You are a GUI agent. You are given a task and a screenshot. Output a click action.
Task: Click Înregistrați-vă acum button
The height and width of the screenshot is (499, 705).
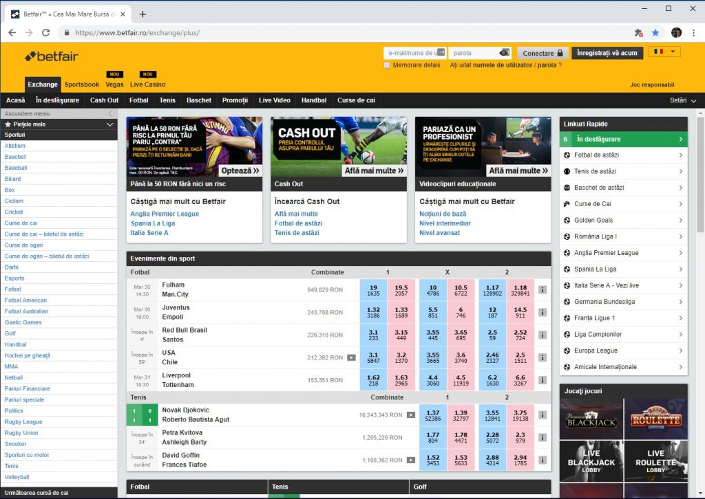[607, 53]
